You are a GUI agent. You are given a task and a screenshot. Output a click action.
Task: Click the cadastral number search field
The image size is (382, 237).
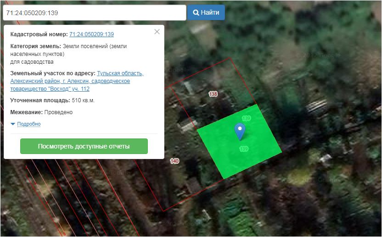(x=95, y=13)
